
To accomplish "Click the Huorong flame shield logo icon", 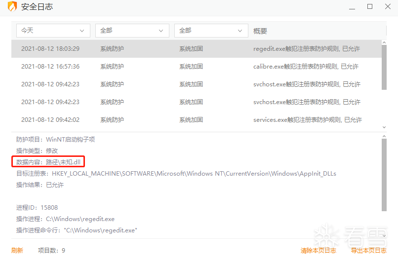I will [x=12, y=6].
